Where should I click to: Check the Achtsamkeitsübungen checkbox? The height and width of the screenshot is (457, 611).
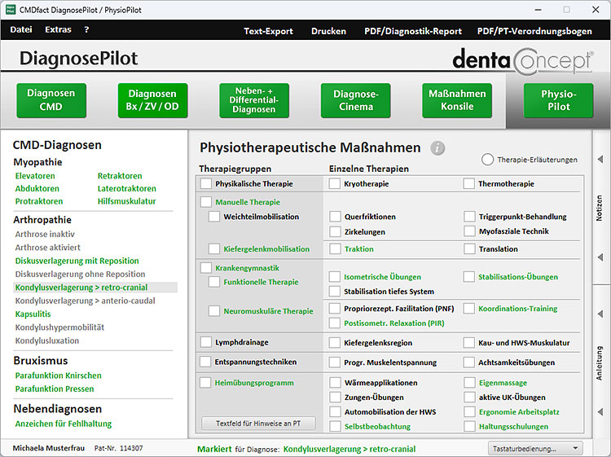coord(468,363)
